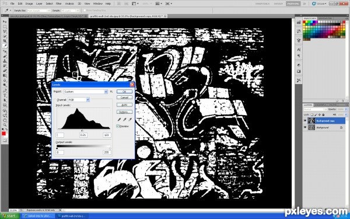The width and height of the screenshot is (350, 219).
Task: Open Levels preset options icon
Action: pyautogui.click(x=111, y=92)
